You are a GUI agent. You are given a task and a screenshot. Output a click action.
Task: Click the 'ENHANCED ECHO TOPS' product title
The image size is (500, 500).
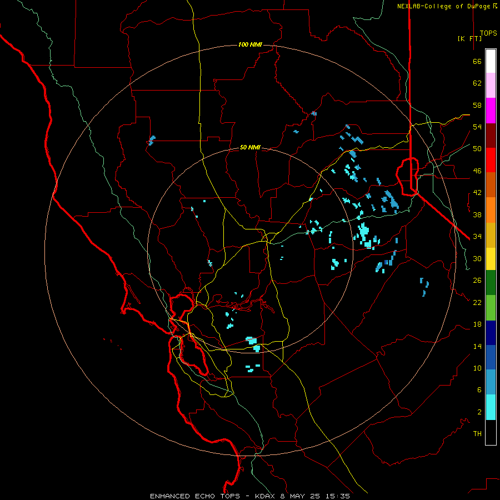tap(195, 496)
